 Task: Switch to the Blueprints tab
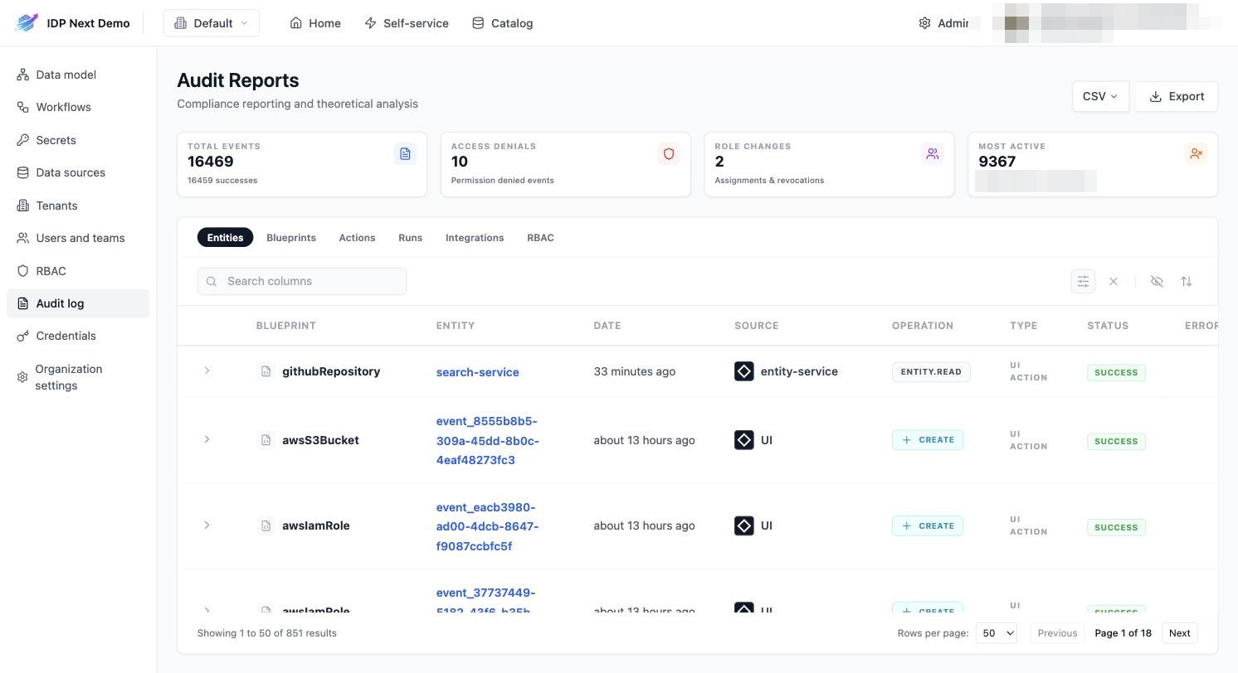click(291, 238)
